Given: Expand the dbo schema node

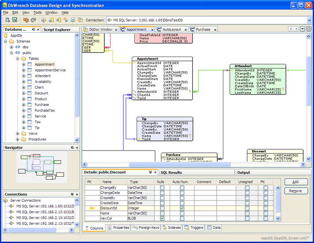Looking at the screenshot, I should (x=11, y=47).
